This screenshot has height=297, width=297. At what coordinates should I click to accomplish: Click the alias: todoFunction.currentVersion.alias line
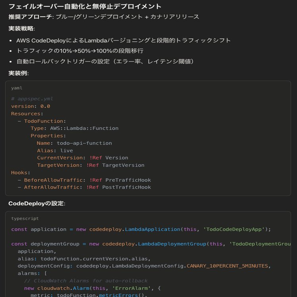click(x=84, y=259)
